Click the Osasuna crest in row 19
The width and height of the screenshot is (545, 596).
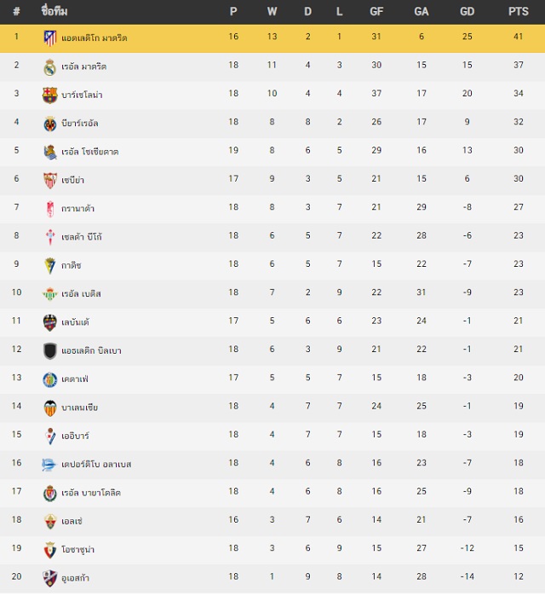coord(49,550)
